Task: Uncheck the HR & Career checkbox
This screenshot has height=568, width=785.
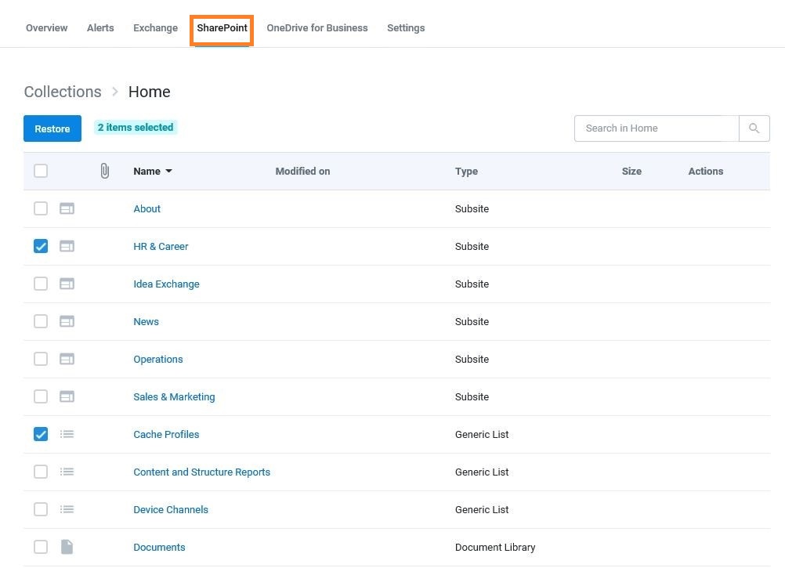Action: 41,246
